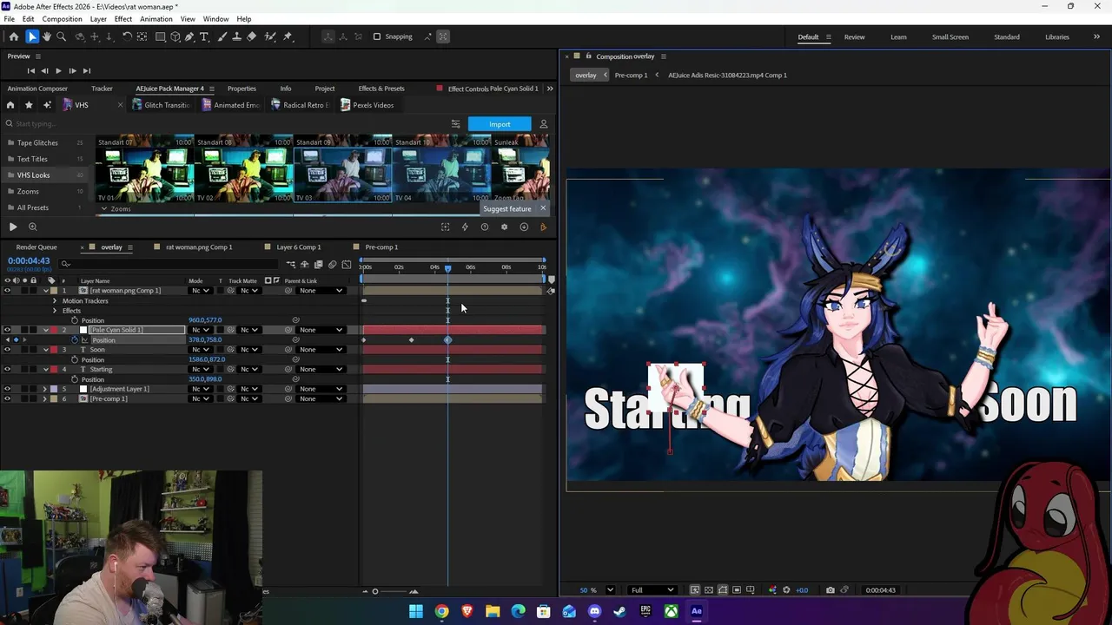Hide the Soon text layer
Screen dimensions: 1112x625
coord(7,350)
